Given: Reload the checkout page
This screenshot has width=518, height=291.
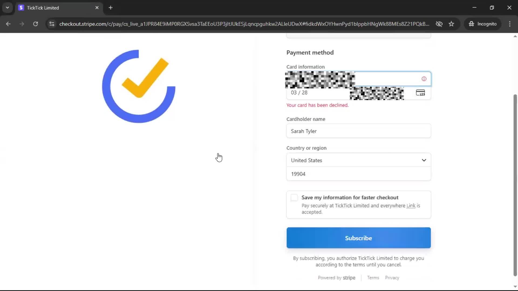Looking at the screenshot, I should [x=35, y=24].
